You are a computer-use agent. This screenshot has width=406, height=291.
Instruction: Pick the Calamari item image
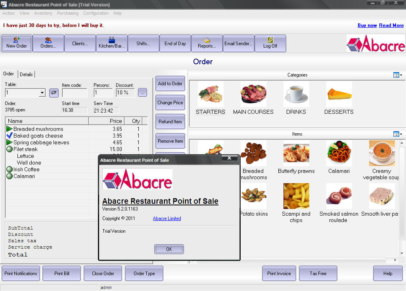point(339,153)
